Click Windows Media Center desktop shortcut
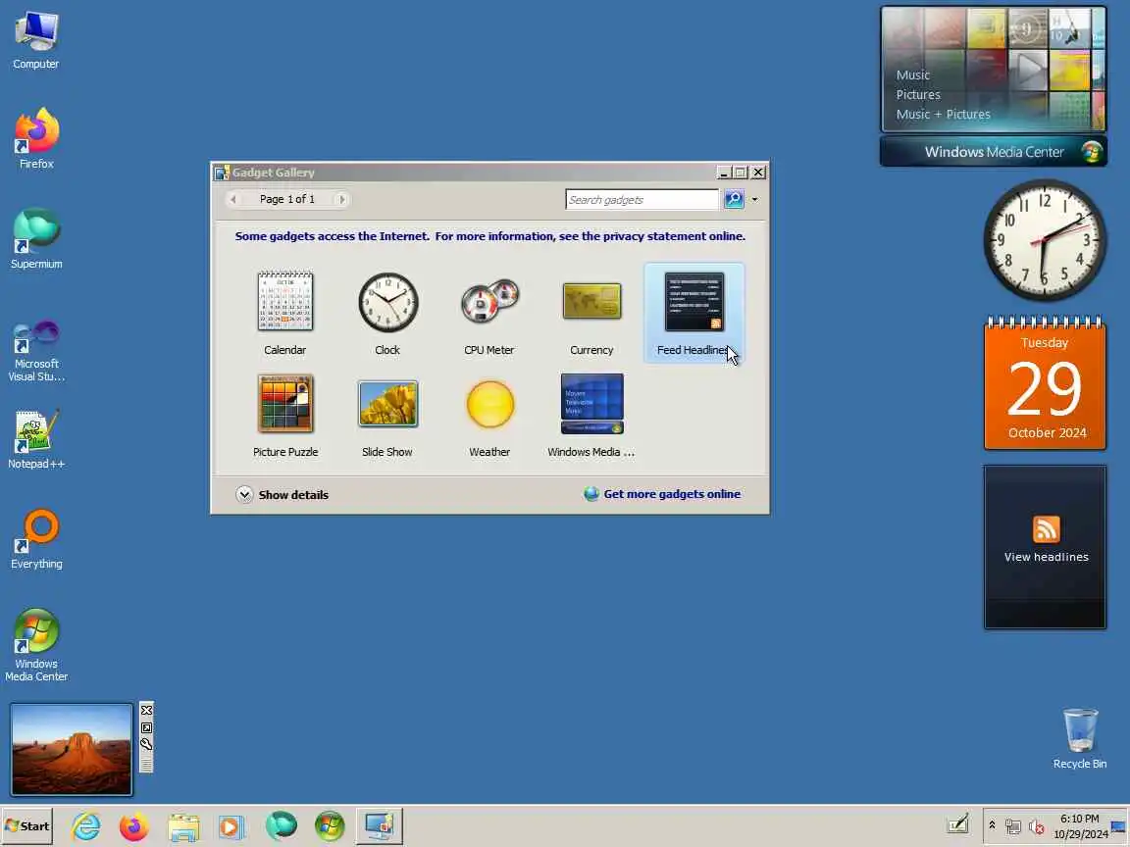The image size is (1130, 847). (36, 645)
